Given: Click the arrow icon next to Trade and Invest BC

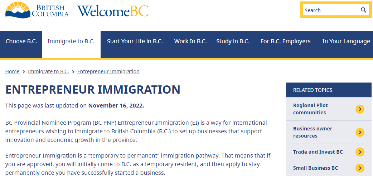Looking at the screenshot, I should pyautogui.click(x=360, y=152).
